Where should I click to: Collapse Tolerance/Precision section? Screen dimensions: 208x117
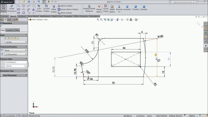point(26,46)
